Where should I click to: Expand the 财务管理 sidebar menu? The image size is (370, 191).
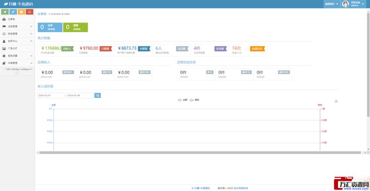coord(17,34)
